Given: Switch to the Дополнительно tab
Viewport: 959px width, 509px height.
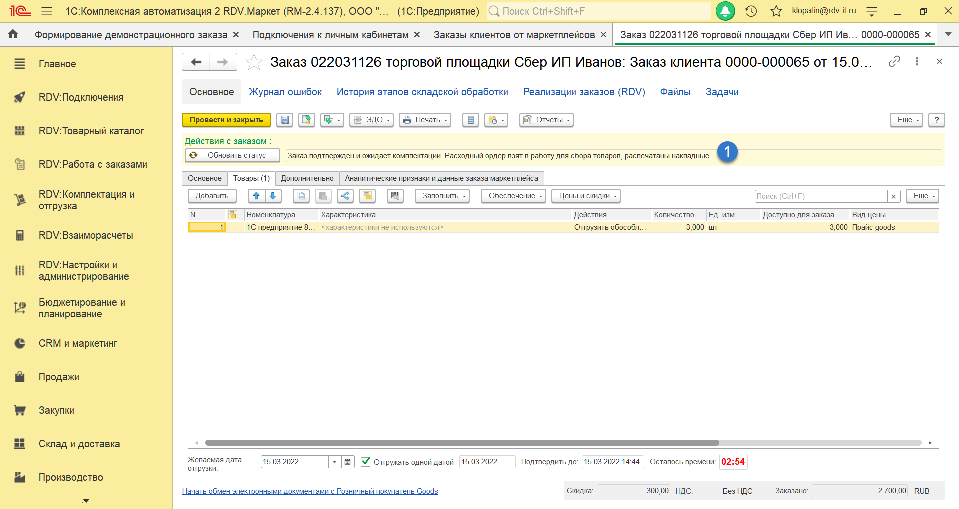Looking at the screenshot, I should tap(307, 178).
